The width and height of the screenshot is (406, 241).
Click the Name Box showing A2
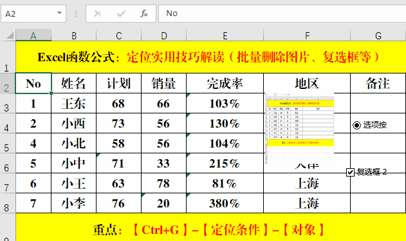(33, 14)
